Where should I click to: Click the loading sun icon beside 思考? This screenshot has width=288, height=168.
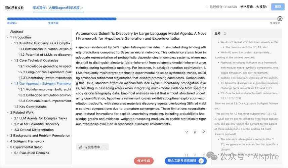tap(225, 33)
